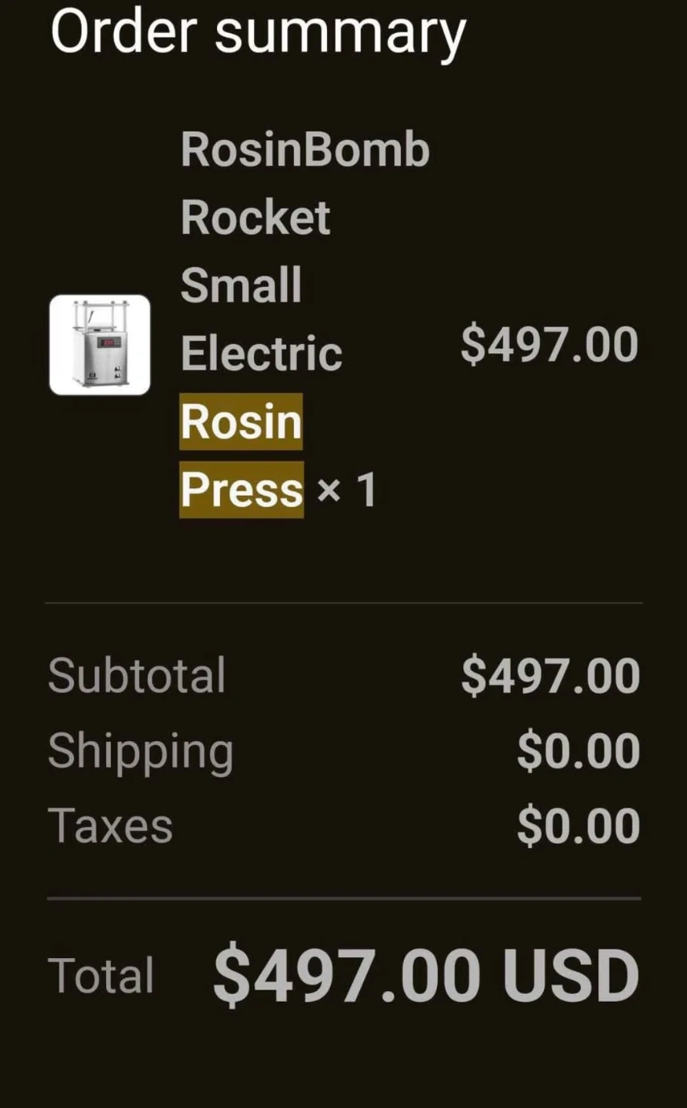Click the divider line above Total row

tap(343, 898)
